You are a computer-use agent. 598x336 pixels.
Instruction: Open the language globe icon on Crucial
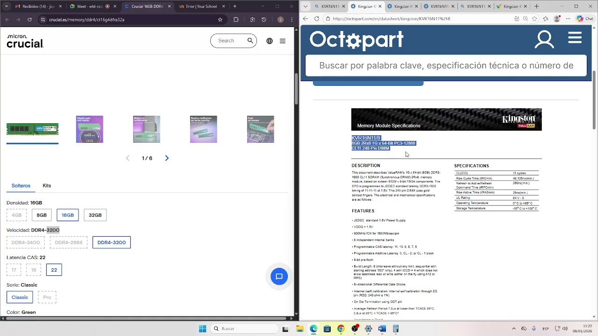[270, 41]
